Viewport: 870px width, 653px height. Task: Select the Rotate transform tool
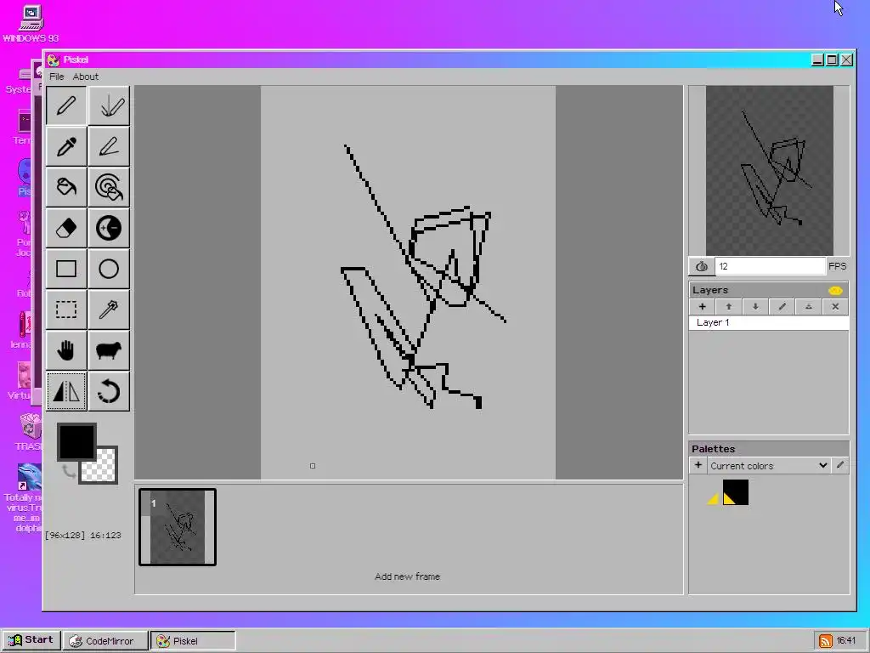109,391
